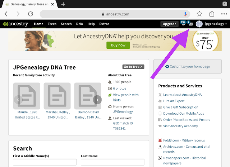Open the 6 photos link
Screen dimensions: 230x167
pos(120,89)
